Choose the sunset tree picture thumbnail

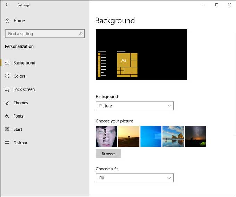[x=129, y=136]
